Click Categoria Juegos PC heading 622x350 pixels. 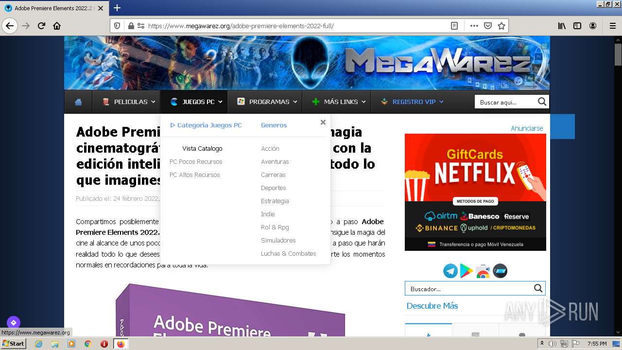(x=206, y=125)
